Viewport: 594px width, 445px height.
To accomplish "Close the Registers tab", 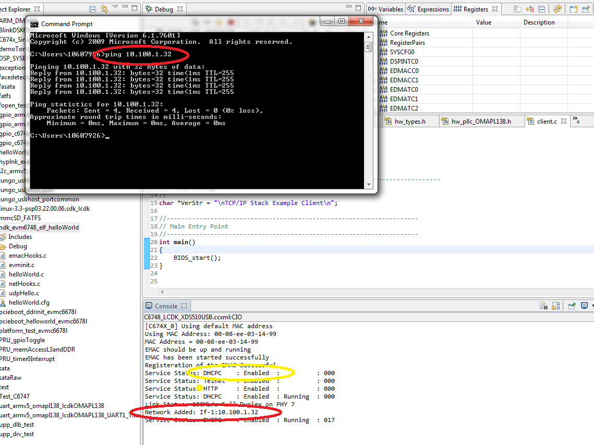I will point(495,9).
